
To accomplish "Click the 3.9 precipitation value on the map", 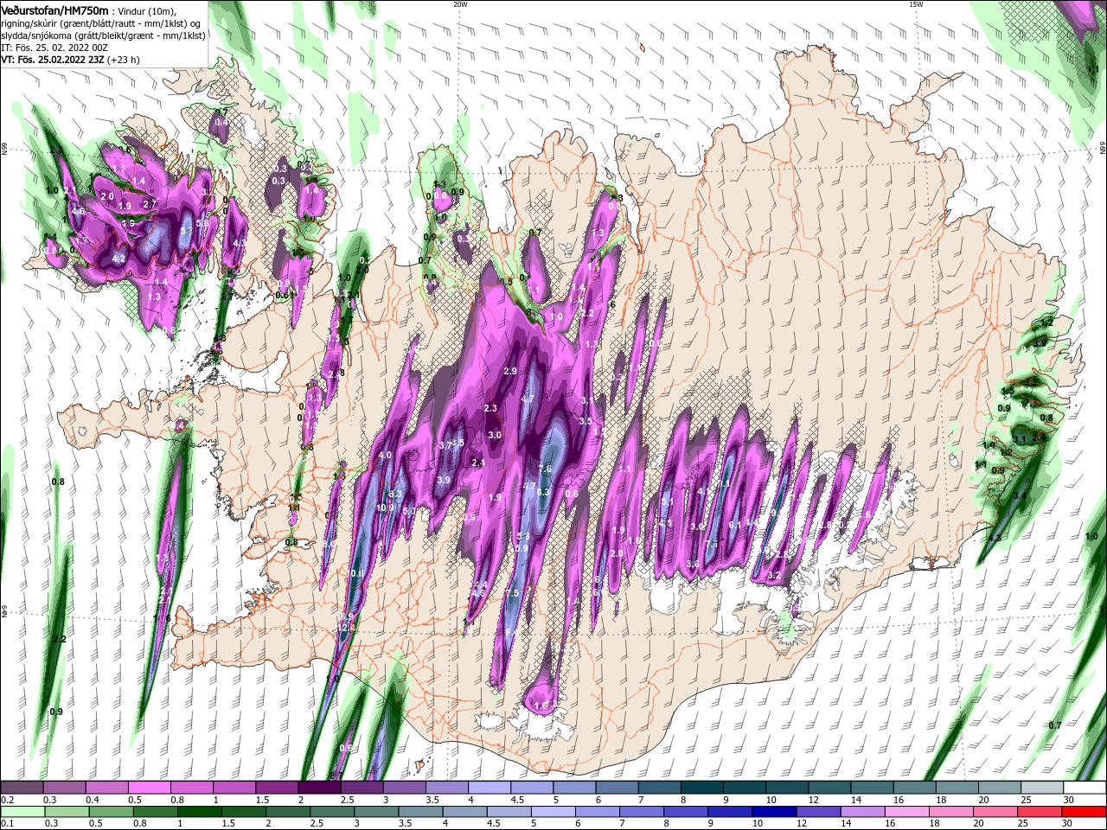I will pyautogui.click(x=444, y=480).
